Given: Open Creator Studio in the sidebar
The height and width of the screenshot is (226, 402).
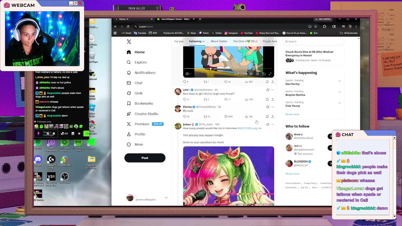Looking at the screenshot, I should pyautogui.click(x=142, y=114).
